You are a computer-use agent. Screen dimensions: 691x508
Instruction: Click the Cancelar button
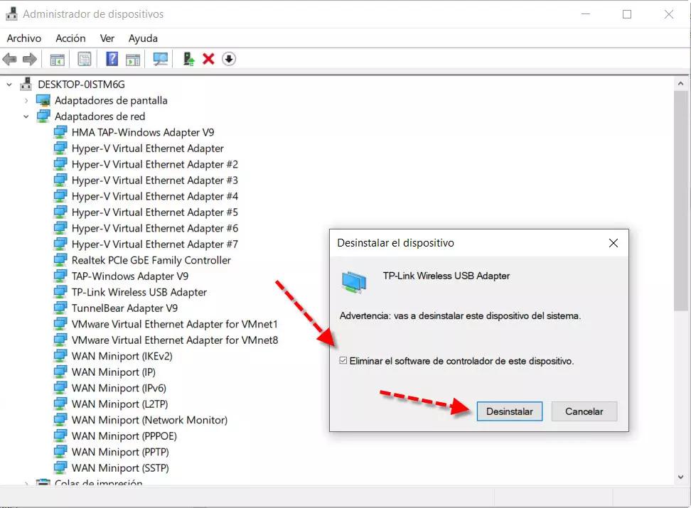(x=584, y=411)
